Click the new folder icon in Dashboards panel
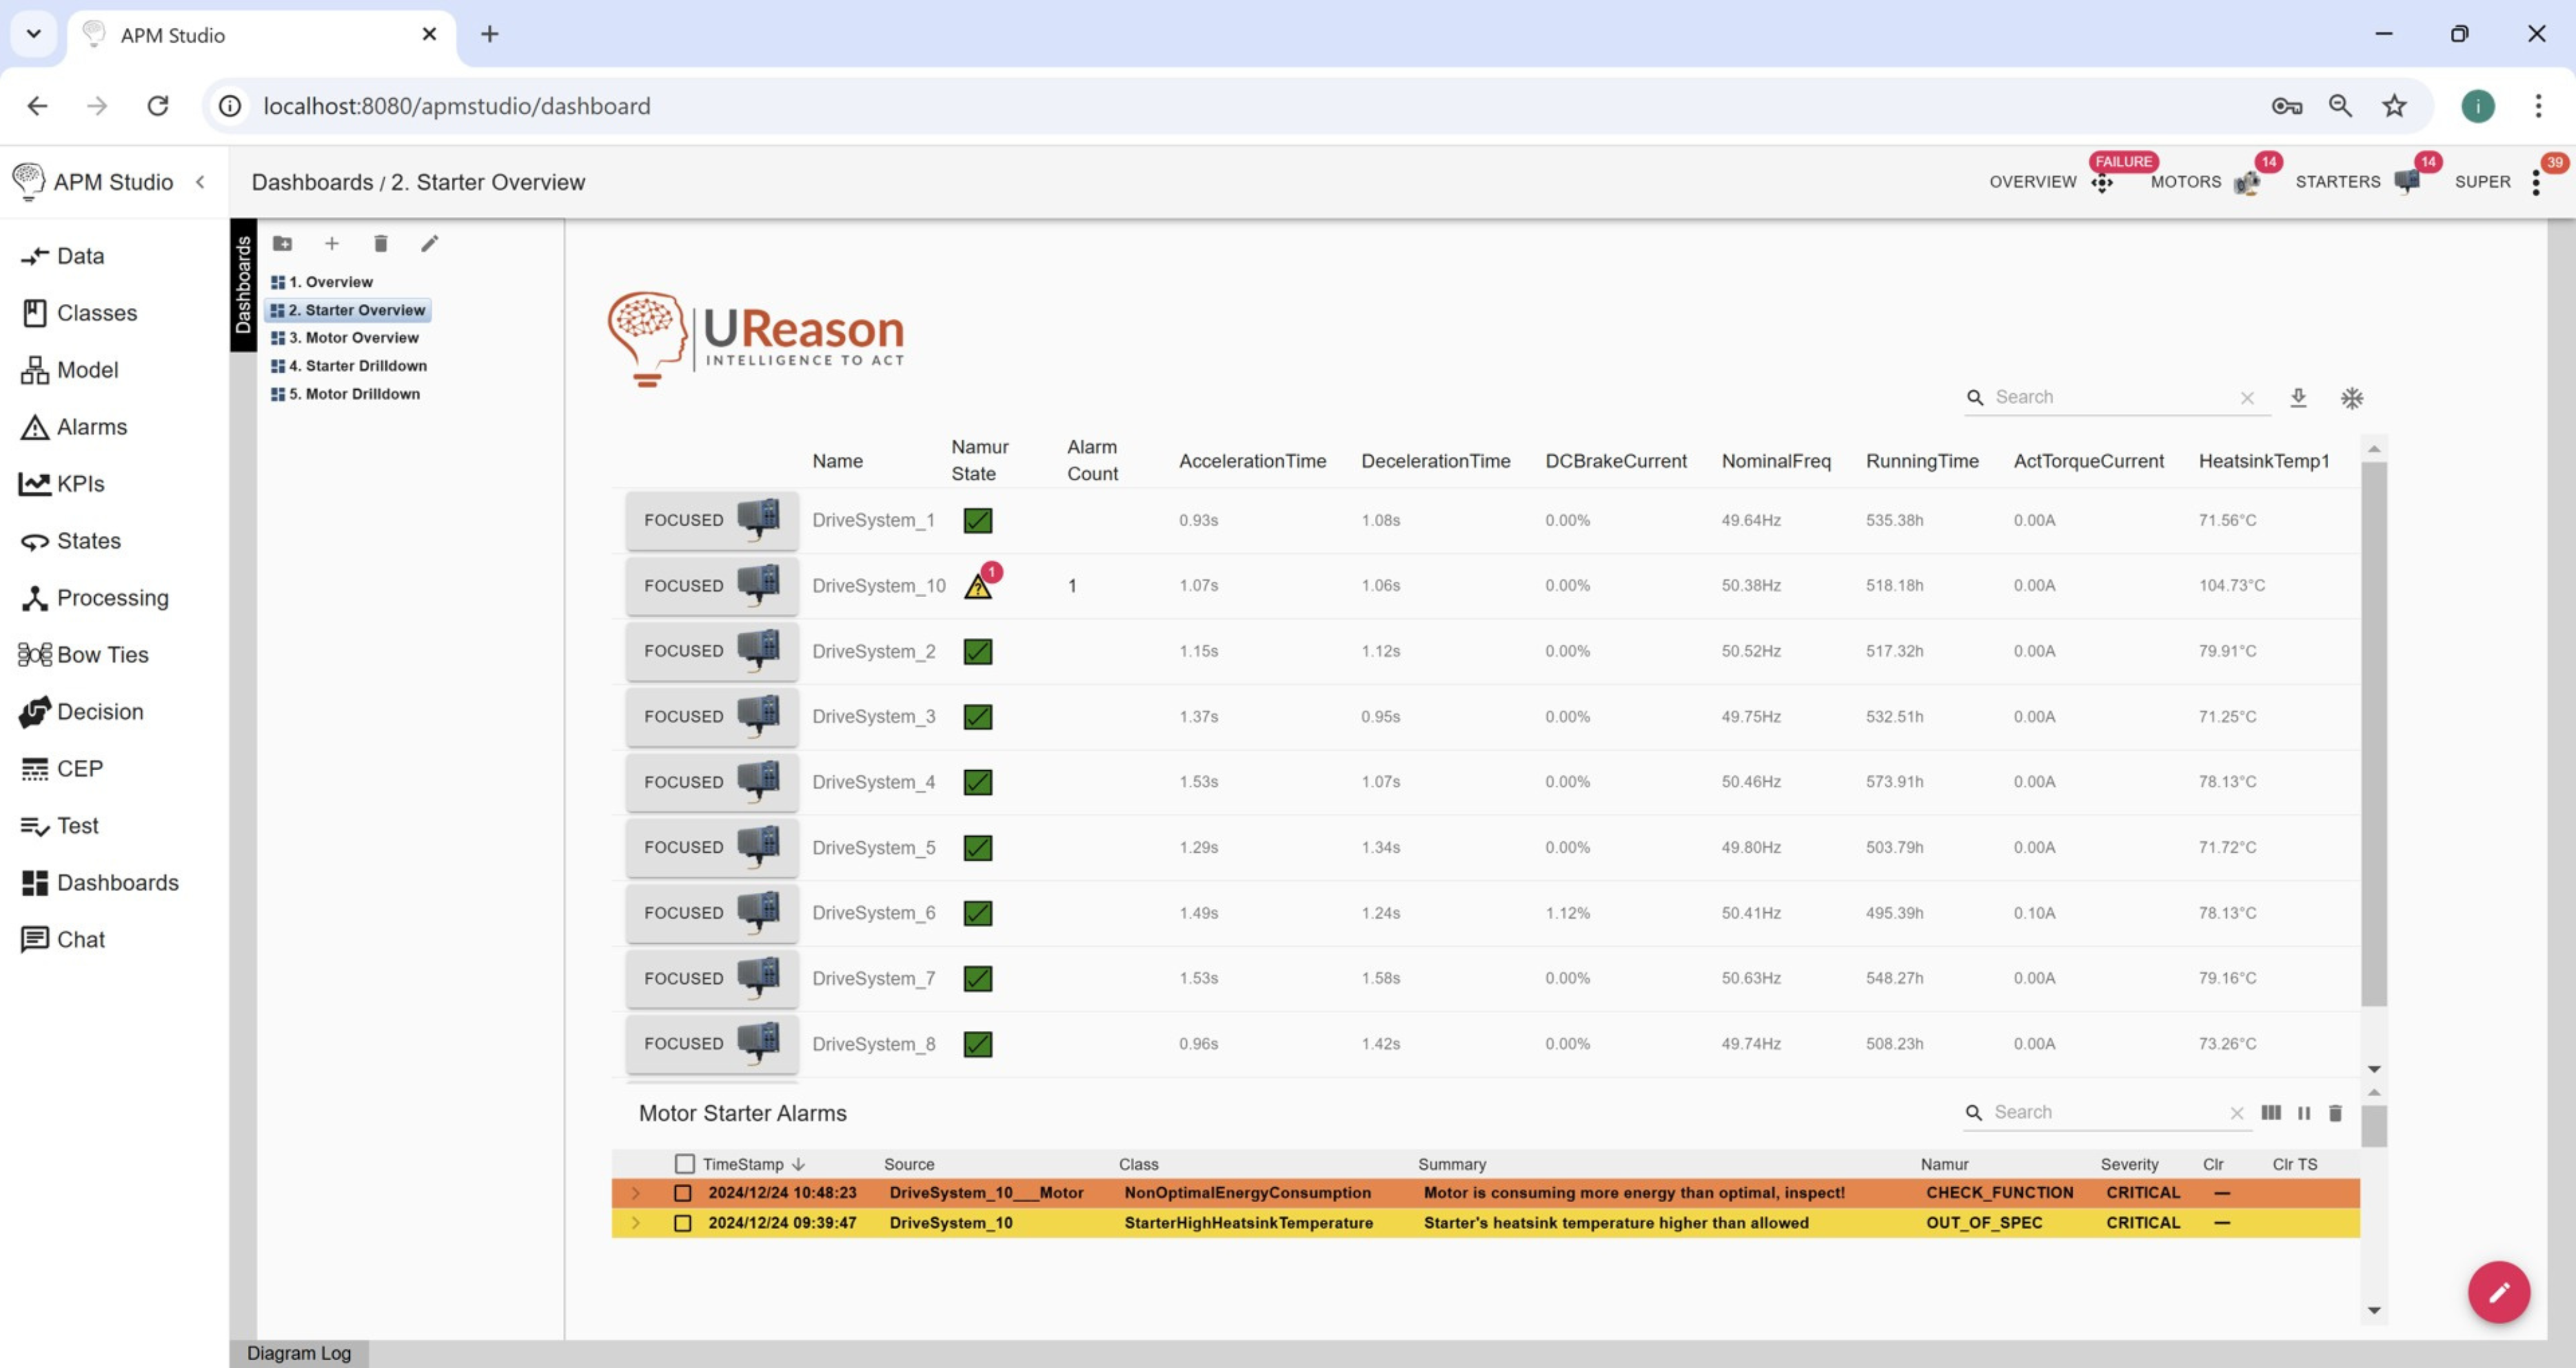Image resolution: width=2576 pixels, height=1368 pixels. coord(283,243)
